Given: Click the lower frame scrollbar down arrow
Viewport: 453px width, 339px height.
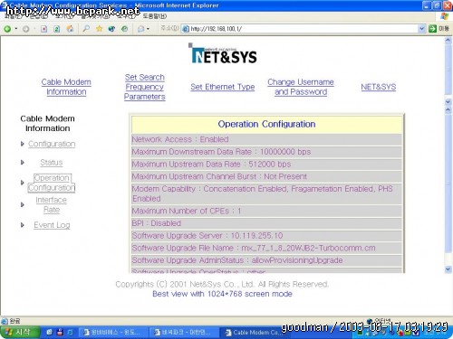Looking at the screenshot, I should click(x=448, y=269).
